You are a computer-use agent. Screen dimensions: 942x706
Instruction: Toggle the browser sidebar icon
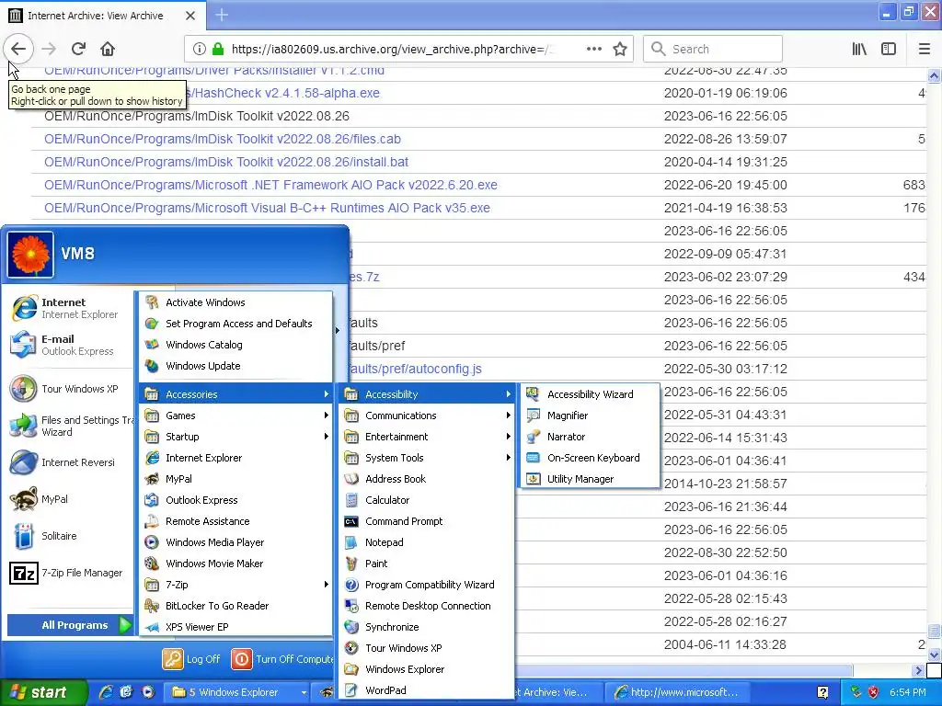pos(889,49)
